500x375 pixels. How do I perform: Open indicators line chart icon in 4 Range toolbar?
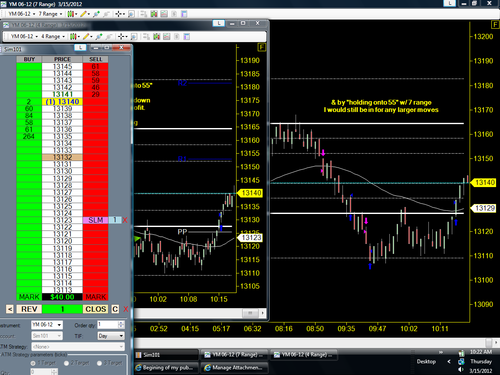tap(167, 36)
